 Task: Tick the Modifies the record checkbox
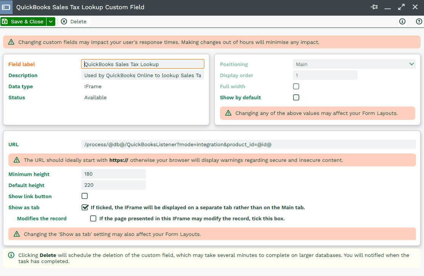click(93, 218)
